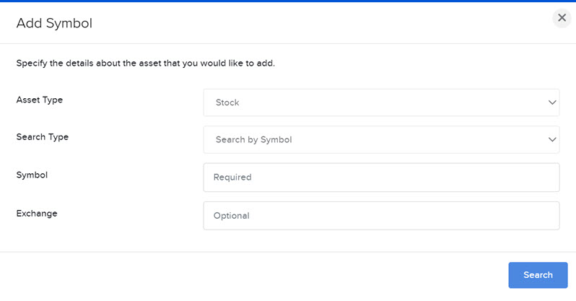Click the Asset Type label
This screenshot has height=301, width=576.
click(x=39, y=100)
